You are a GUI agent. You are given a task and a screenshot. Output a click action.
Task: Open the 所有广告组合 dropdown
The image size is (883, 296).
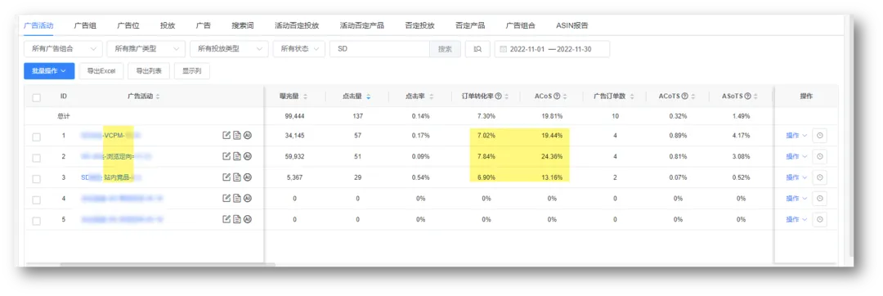point(64,49)
